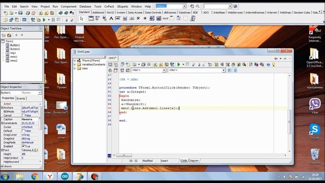The height and width of the screenshot is (183, 325).
Task: Open the dropdown arrow beside the Run button
Action: click(x=49, y=20)
